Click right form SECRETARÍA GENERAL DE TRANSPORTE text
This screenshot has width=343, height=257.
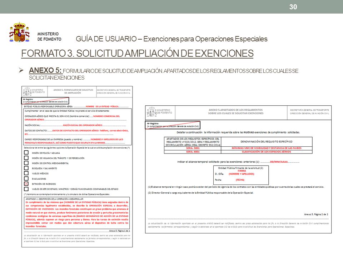tap(309, 110)
